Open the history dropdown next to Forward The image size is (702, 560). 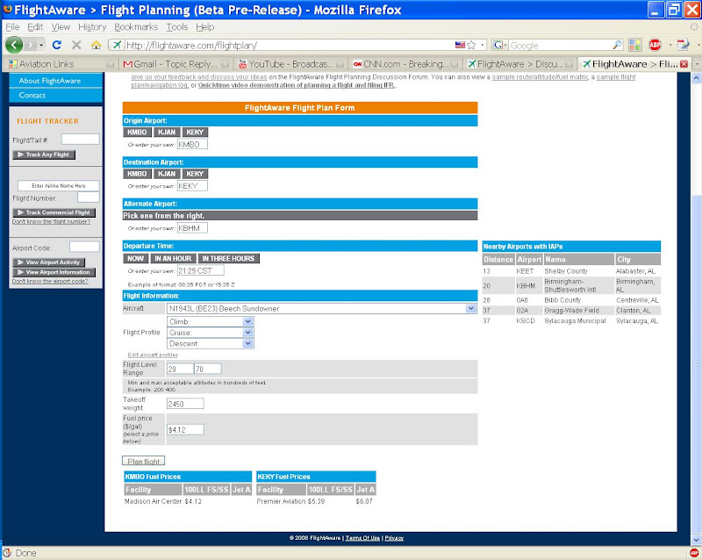tap(41, 45)
